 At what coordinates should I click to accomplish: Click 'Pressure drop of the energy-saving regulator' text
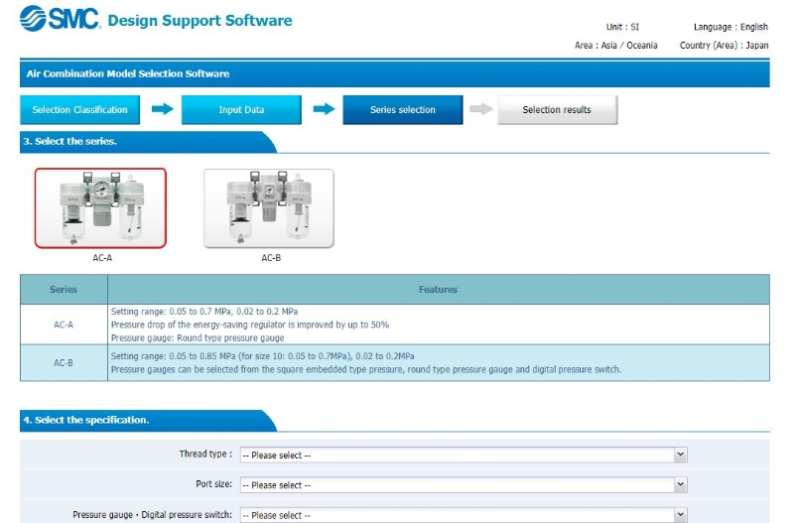(250, 325)
